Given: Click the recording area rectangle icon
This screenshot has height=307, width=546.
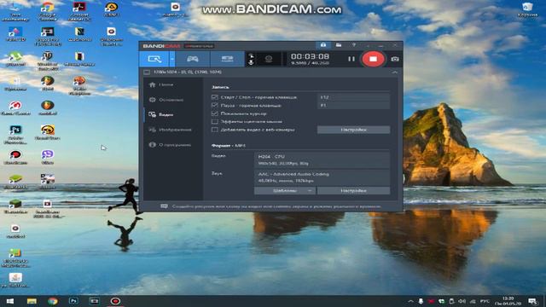Looking at the screenshot, I should [147, 72].
